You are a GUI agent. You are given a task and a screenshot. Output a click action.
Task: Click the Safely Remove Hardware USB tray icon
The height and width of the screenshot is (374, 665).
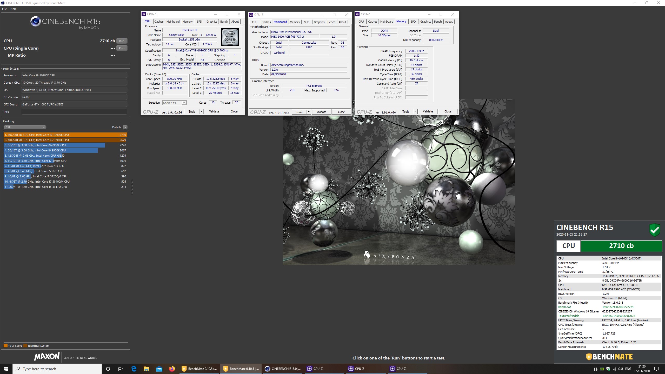(x=596, y=369)
